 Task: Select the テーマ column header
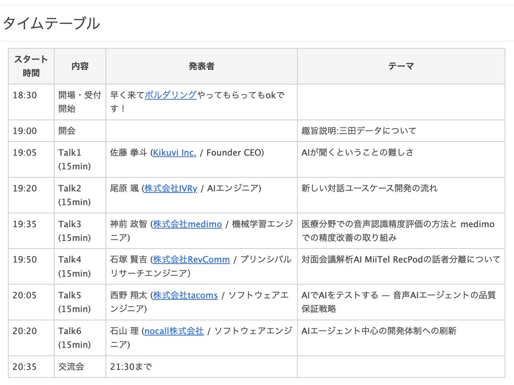click(x=401, y=66)
